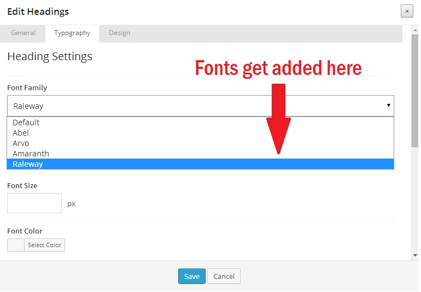The width and height of the screenshot is (421, 292).
Task: Save the heading settings
Action: pyautogui.click(x=192, y=276)
